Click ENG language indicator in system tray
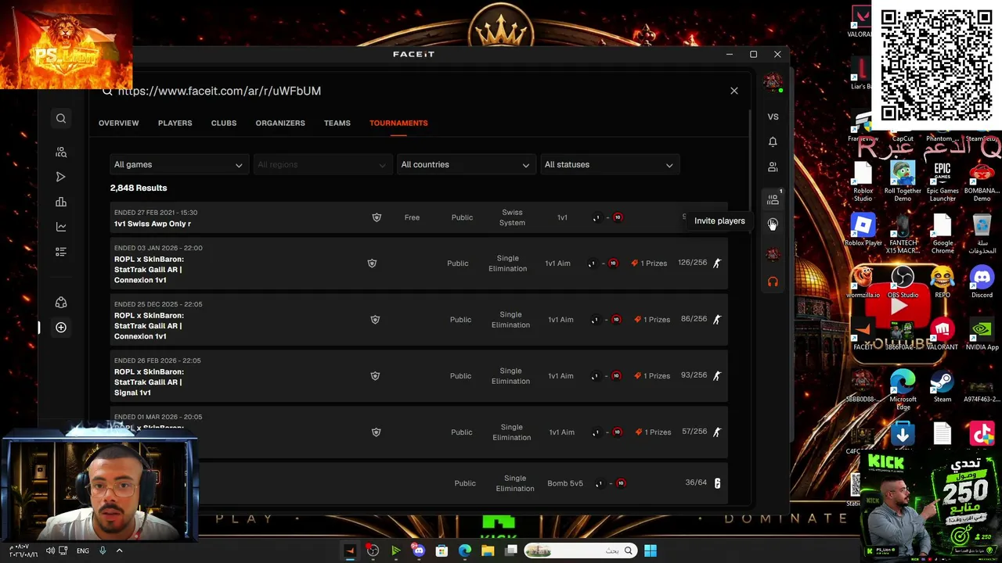This screenshot has height=563, width=1002. click(82, 550)
